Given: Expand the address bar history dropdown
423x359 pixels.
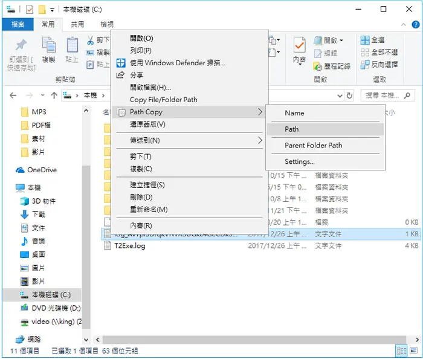Looking at the screenshot, I should click(340, 95).
